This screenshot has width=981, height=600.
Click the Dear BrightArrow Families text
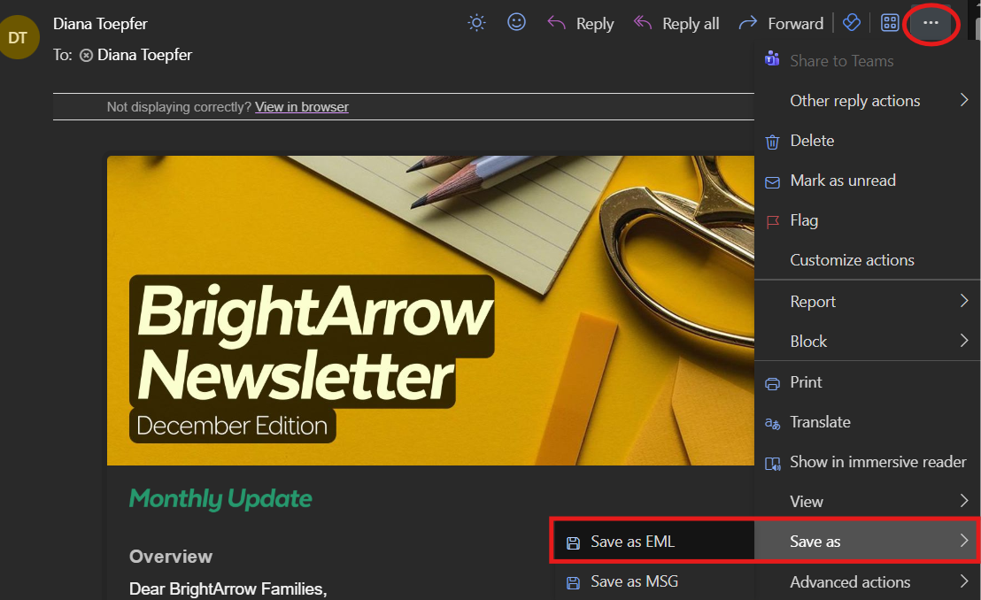click(228, 588)
